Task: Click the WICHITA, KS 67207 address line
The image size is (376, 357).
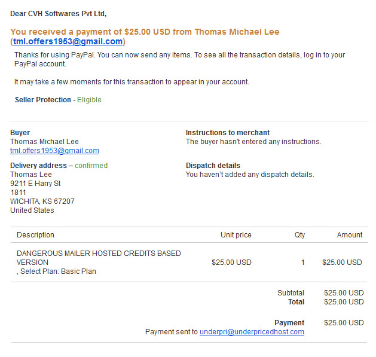Action: pyautogui.click(x=42, y=202)
